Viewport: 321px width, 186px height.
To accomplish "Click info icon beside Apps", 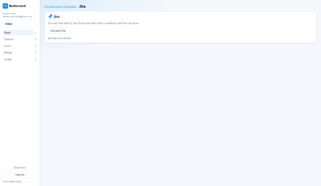I will coord(36,33).
